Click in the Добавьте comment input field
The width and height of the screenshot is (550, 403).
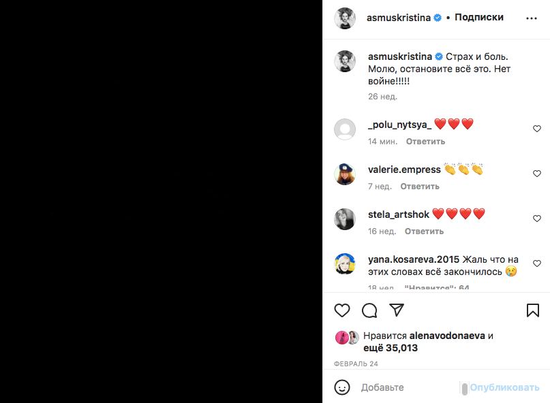pyautogui.click(x=409, y=387)
